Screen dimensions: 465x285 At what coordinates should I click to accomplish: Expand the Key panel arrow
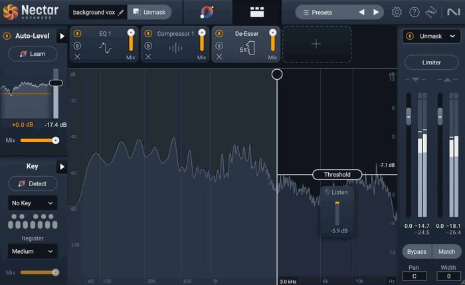pos(62,167)
